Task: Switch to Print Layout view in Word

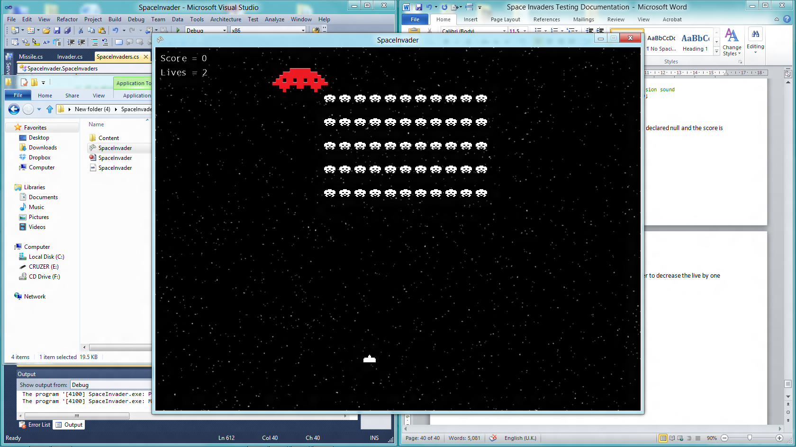Action: click(x=663, y=438)
